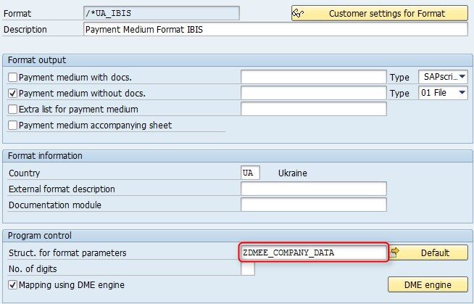The height and width of the screenshot is (304, 474).
Task: Click input field beside Payment medium without docs.
Action: click(x=313, y=93)
